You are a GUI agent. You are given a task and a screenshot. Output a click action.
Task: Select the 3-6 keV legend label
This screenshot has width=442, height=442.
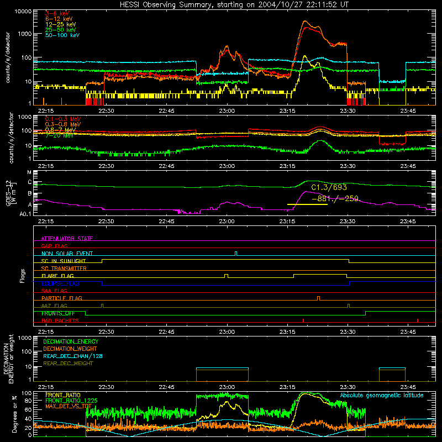click(57, 13)
